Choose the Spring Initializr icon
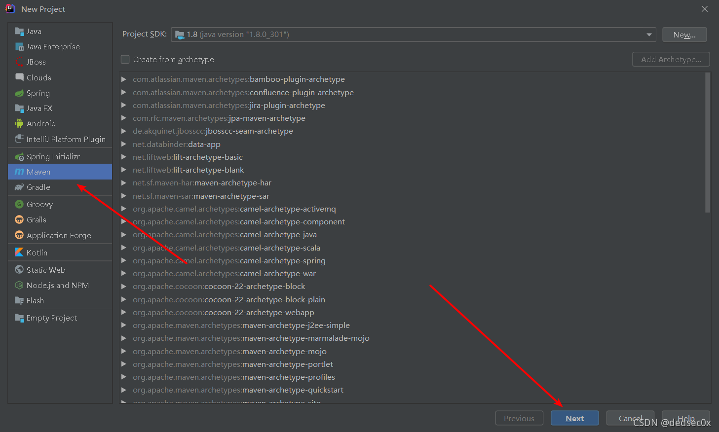This screenshot has width=719, height=432. [19, 157]
